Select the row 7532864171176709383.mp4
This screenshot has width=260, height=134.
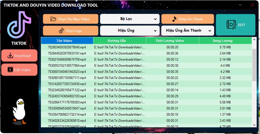tap(67, 102)
